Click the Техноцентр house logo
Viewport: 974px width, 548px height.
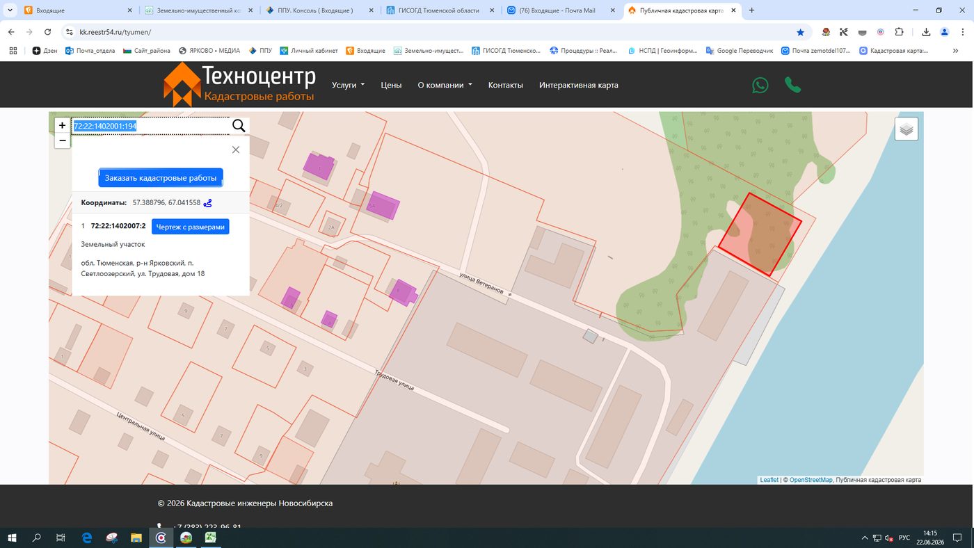[182, 85]
